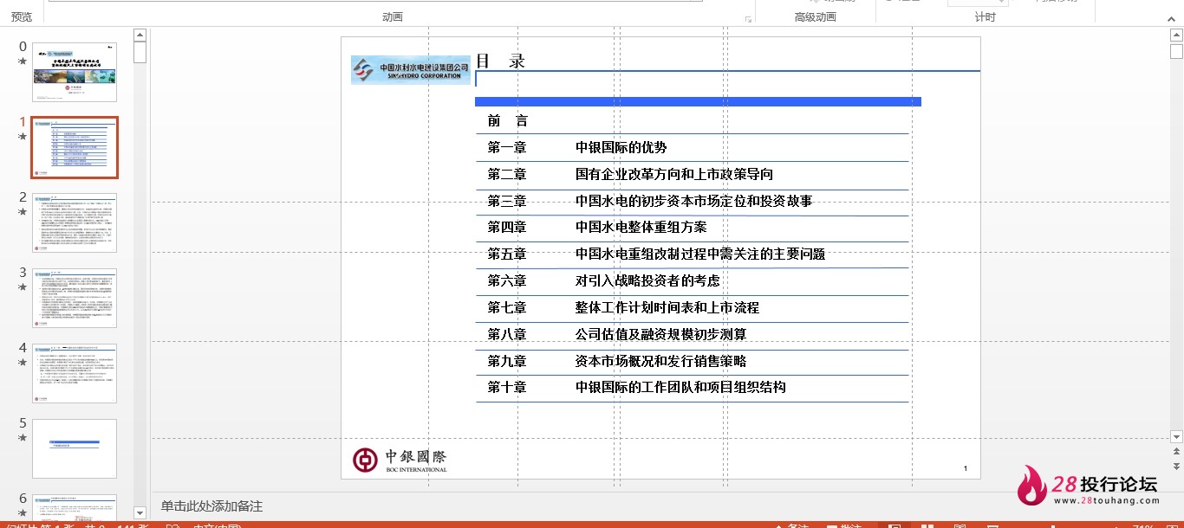Image resolution: width=1184 pixels, height=528 pixels.
Task: Click the animation star beside slide 2
Action: (x=23, y=211)
